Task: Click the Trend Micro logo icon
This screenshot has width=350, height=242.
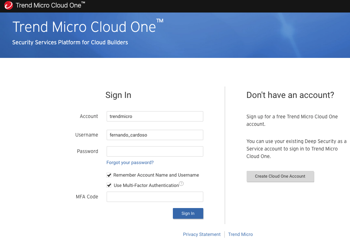Action: pos(9,5)
